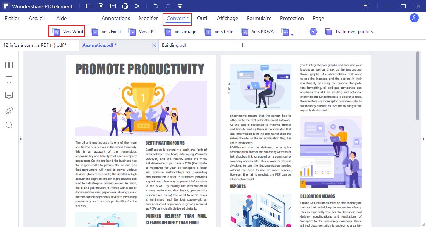Open comments panel icon
Screen dimensions: 426x227
(x=9, y=95)
